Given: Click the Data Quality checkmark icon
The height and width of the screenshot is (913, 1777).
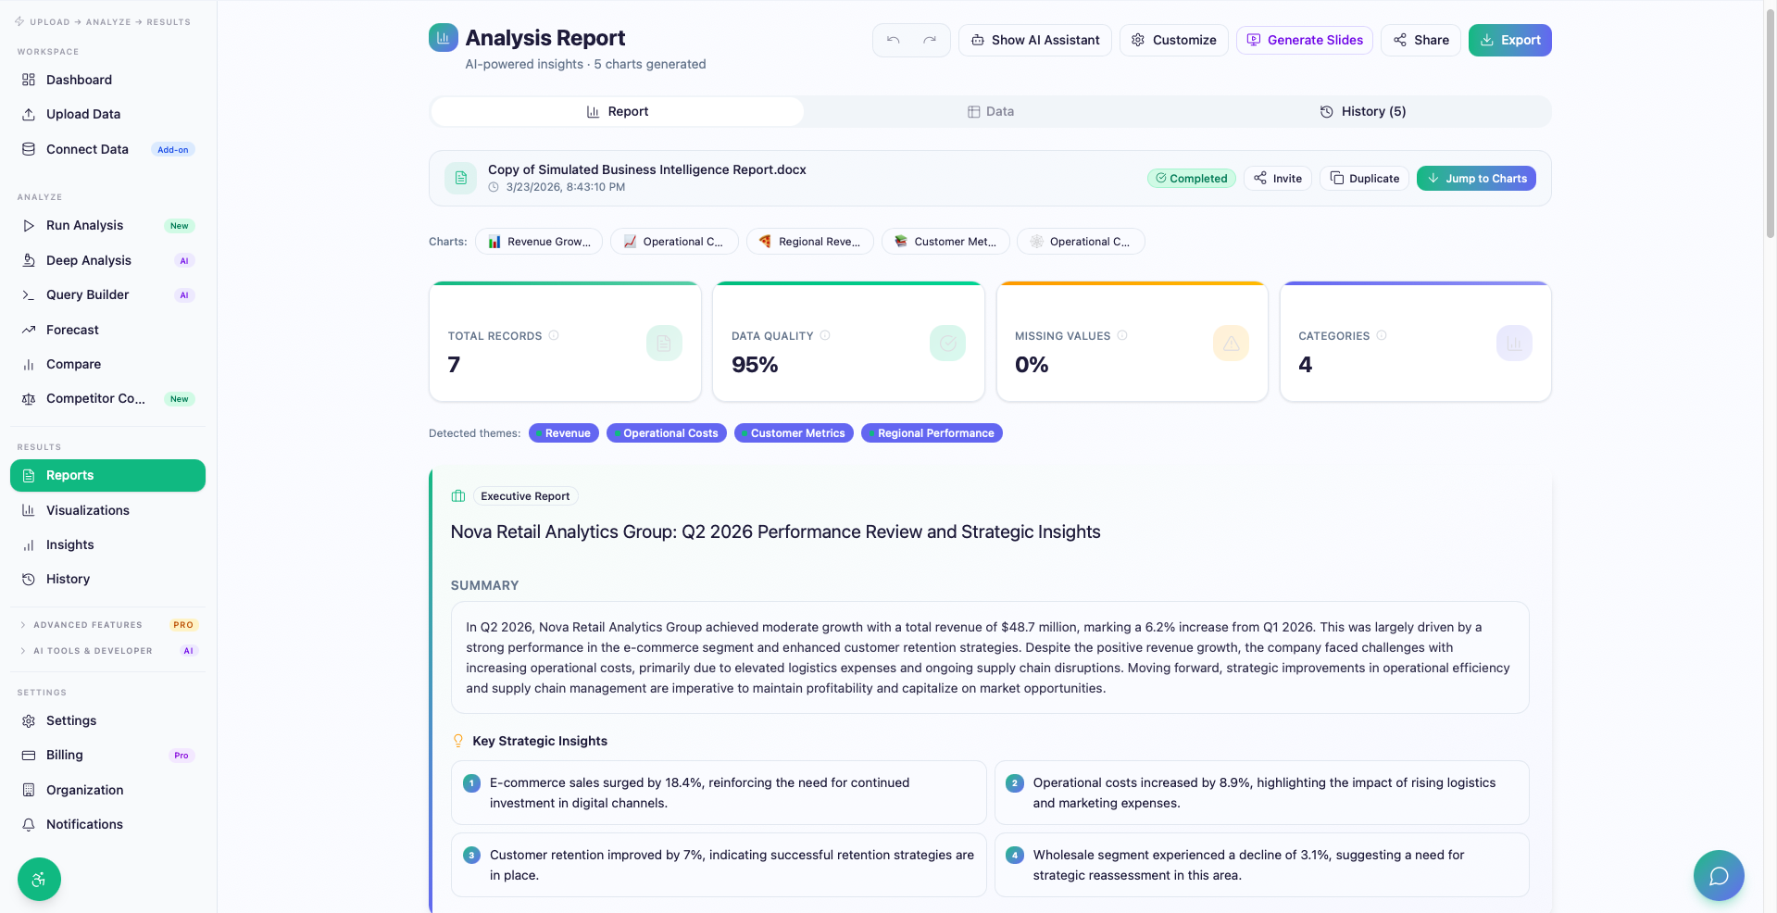Looking at the screenshot, I should coord(947,343).
